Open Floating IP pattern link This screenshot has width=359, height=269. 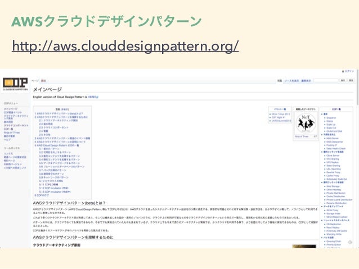coord(332,145)
